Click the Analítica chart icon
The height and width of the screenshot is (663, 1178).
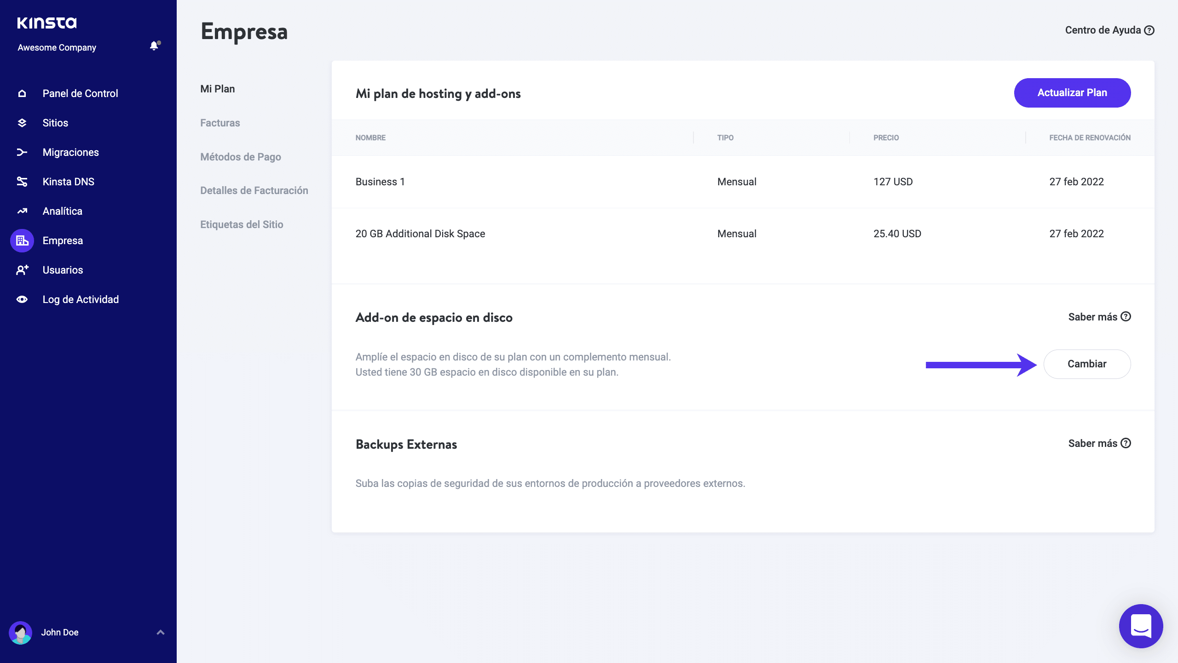click(x=22, y=211)
